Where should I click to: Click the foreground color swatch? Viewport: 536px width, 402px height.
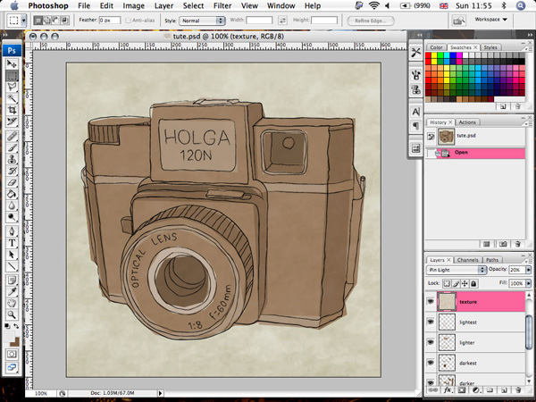click(9, 336)
